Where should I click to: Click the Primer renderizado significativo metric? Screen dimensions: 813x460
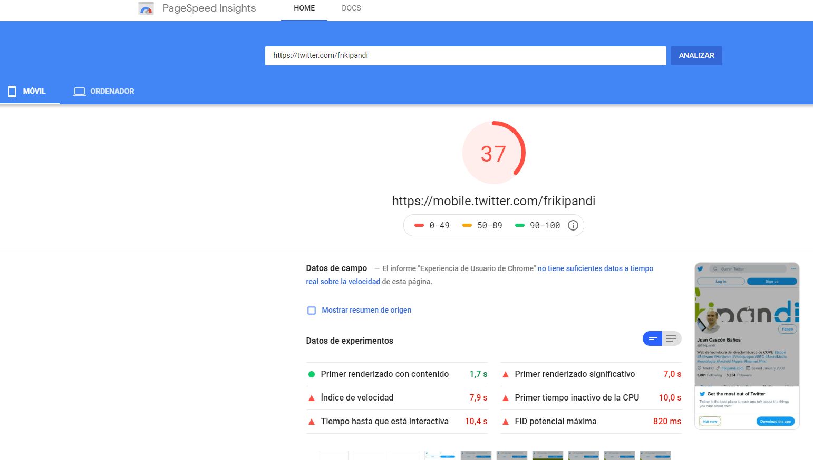pos(575,374)
